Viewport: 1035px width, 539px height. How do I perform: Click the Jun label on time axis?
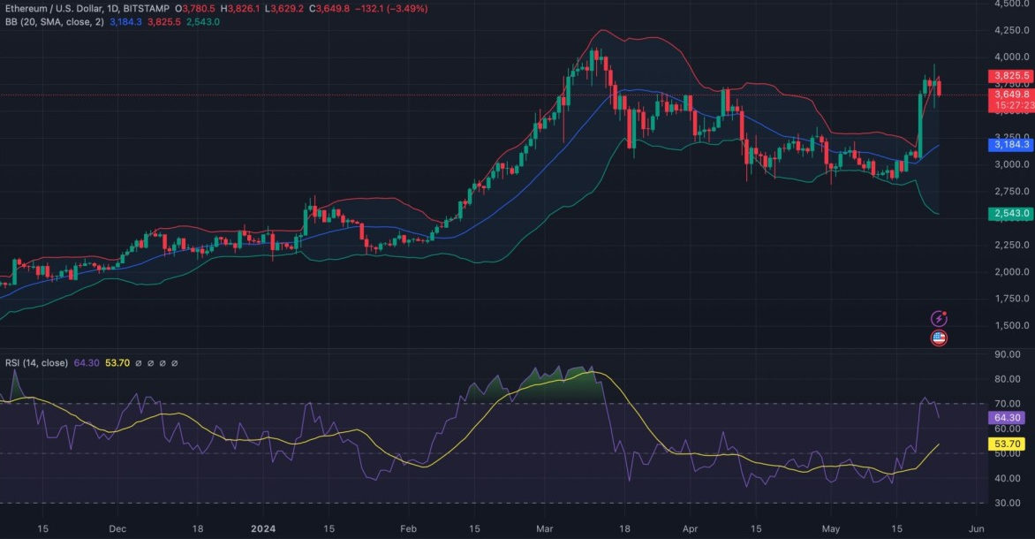pos(976,529)
